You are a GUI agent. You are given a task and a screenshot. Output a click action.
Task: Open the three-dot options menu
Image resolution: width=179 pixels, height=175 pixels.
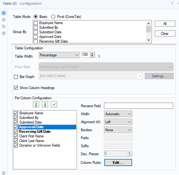(x=172, y=3)
